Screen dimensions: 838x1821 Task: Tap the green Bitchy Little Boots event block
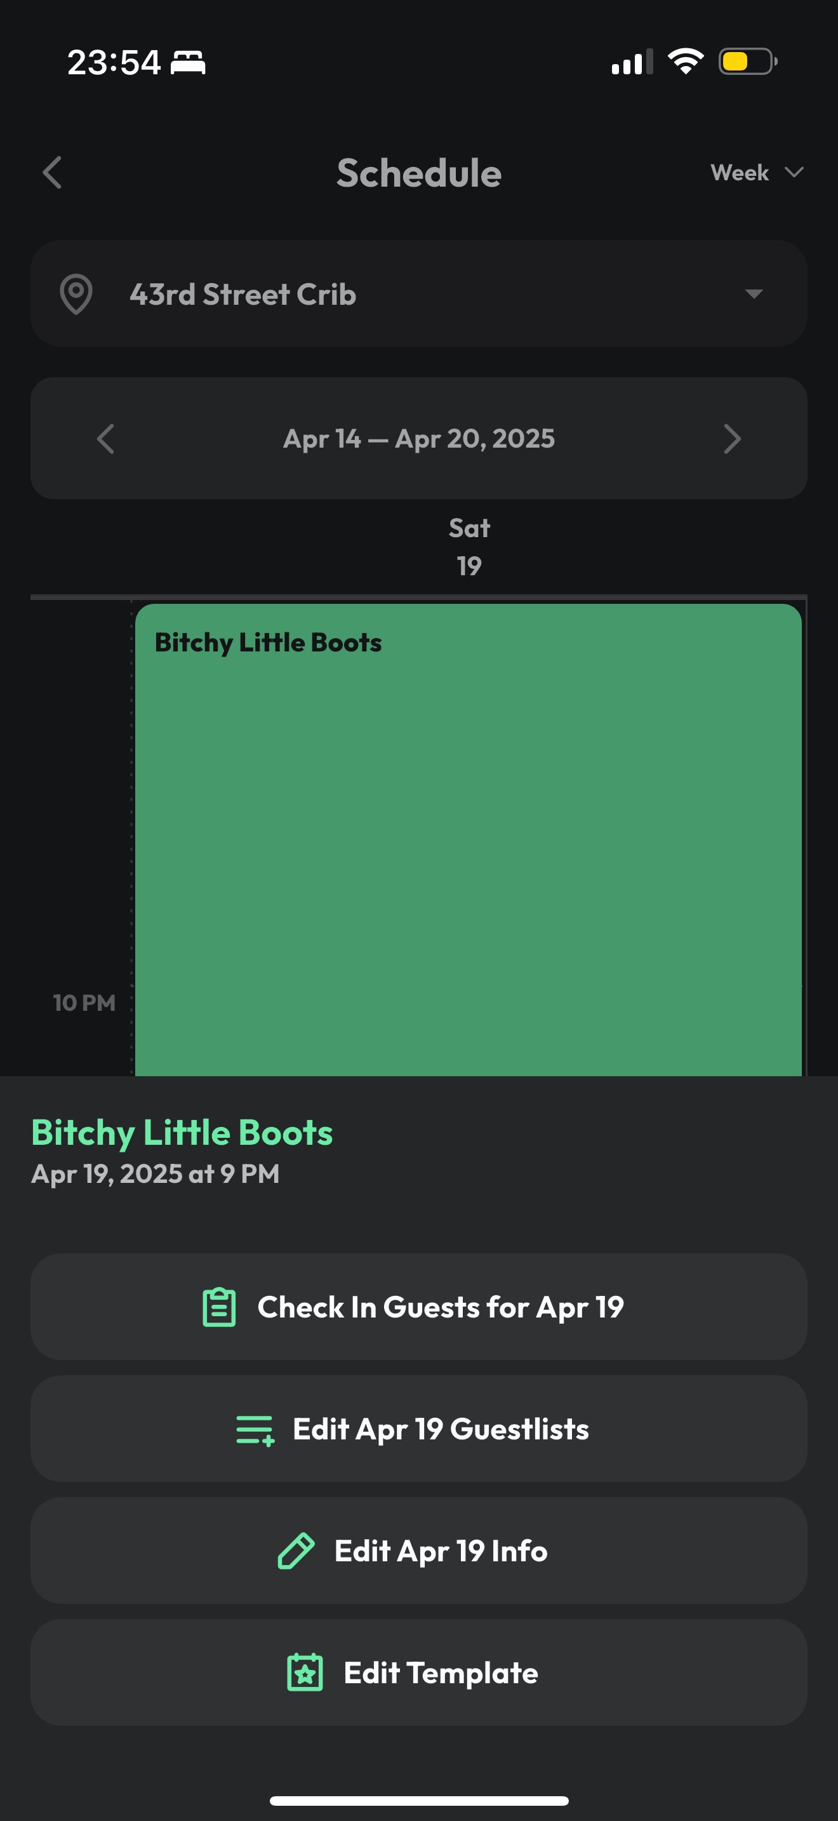(468, 834)
